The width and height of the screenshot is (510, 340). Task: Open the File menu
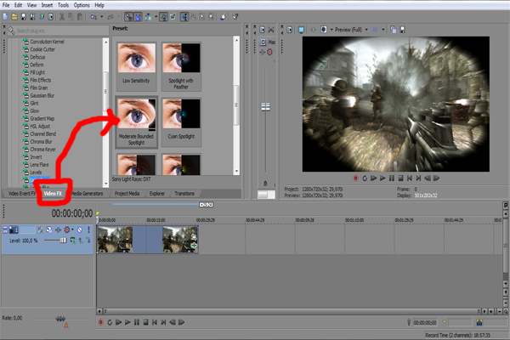coord(6,5)
